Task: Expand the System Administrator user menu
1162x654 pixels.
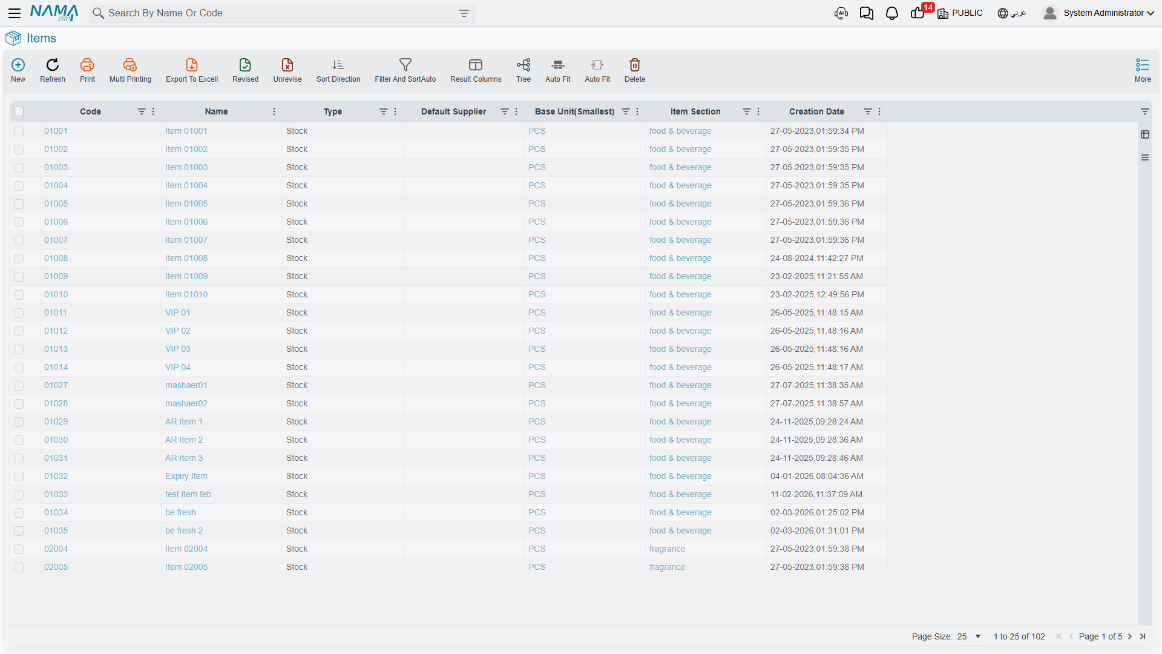Action: pos(1098,13)
